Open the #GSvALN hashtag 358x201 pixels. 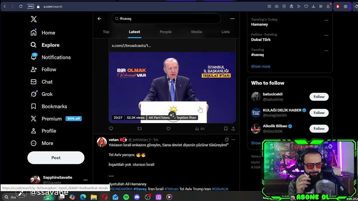pyautogui.click(x=220, y=189)
